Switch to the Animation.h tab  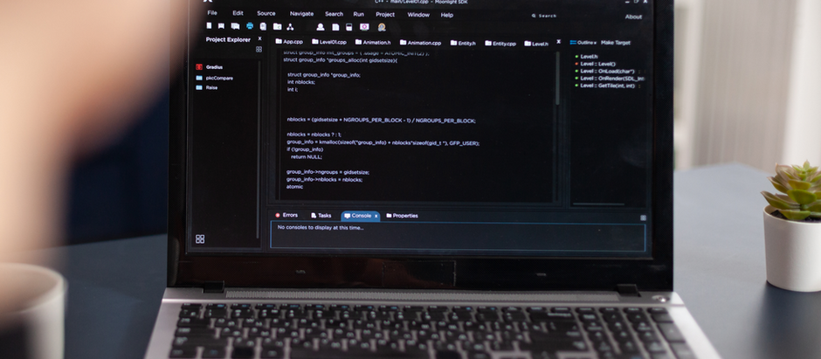[373, 43]
